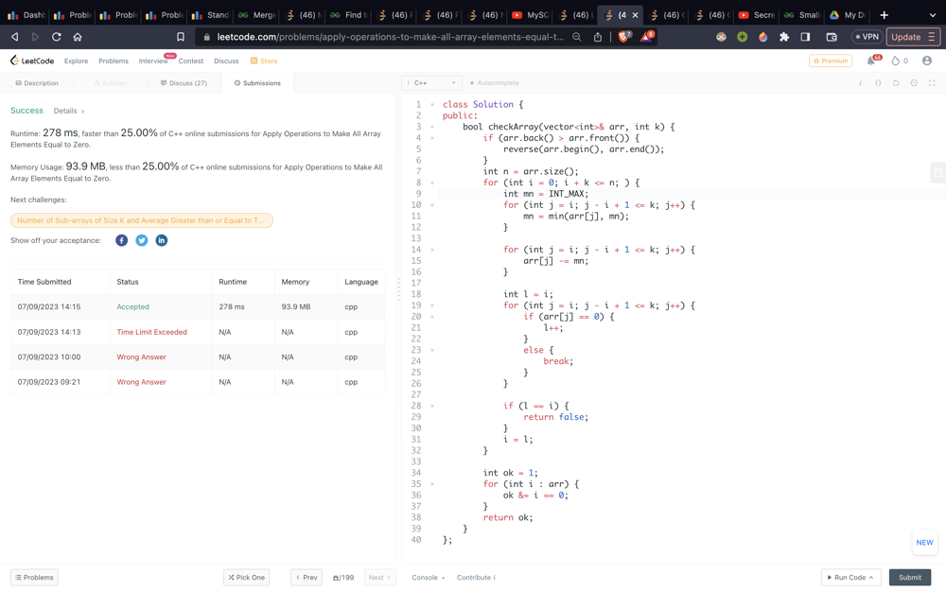This screenshot has height=591, width=946.
Task: Switch to the Description tab
Action: [x=37, y=83]
